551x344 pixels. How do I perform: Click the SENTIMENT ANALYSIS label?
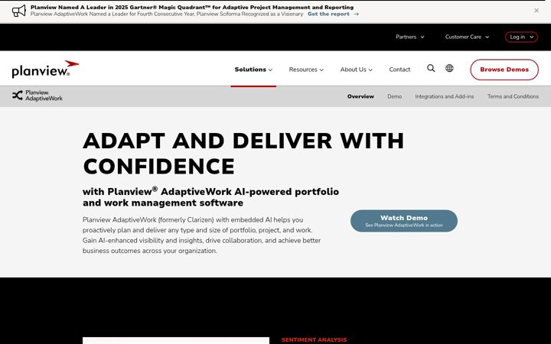click(314, 339)
